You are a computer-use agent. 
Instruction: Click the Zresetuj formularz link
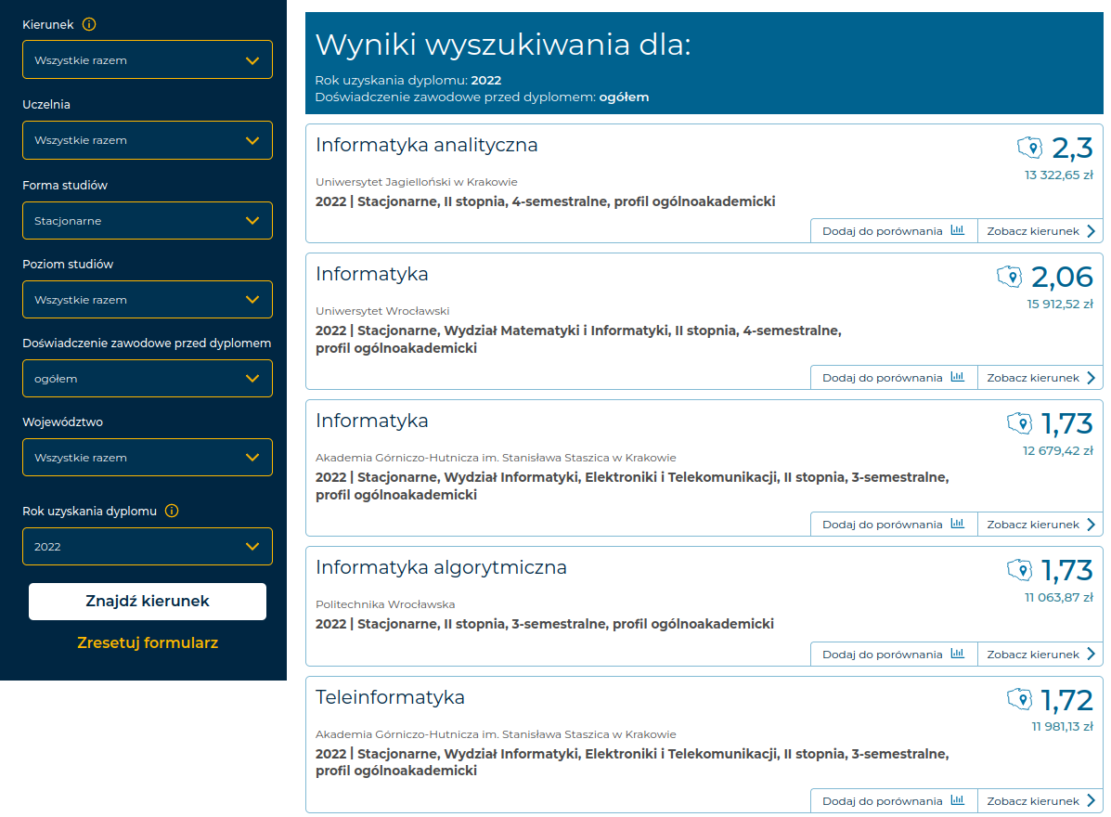pyautogui.click(x=148, y=642)
